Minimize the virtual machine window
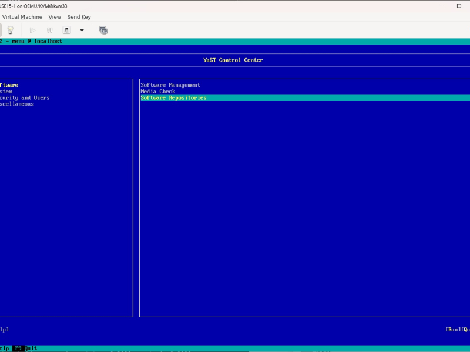Viewport: 470px width, 352px height. (441, 6)
